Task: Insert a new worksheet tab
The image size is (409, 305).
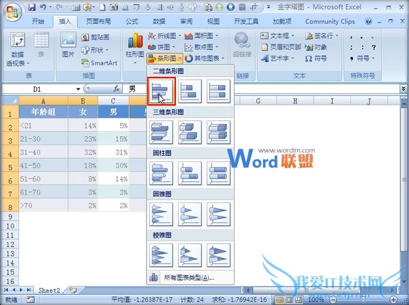Action: point(73,290)
